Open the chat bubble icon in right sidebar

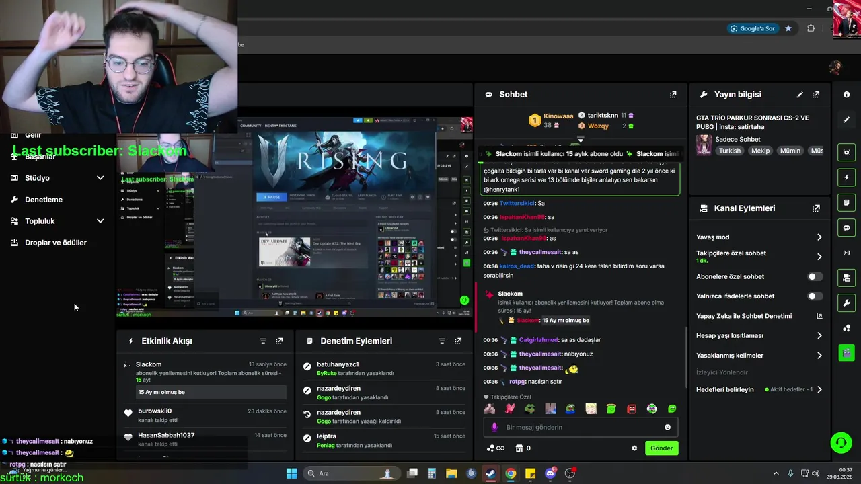point(846,228)
